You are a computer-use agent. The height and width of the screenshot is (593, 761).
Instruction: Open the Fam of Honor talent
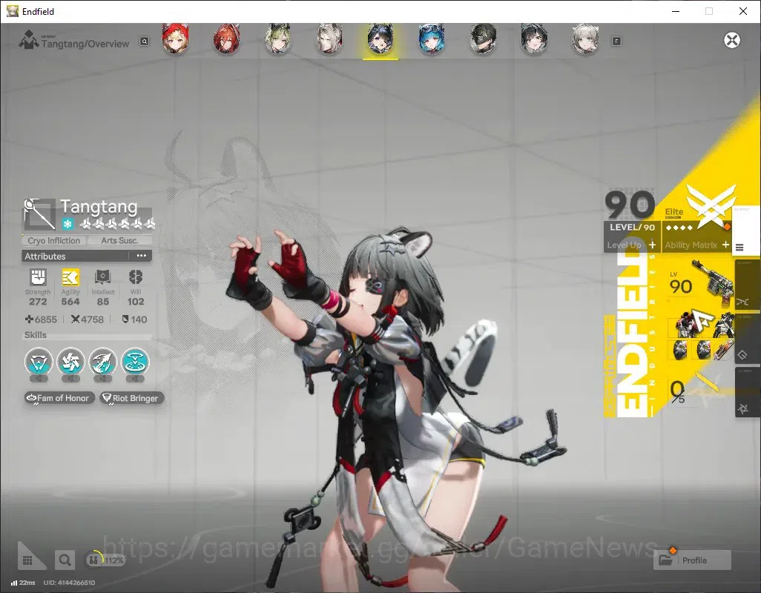[59, 398]
